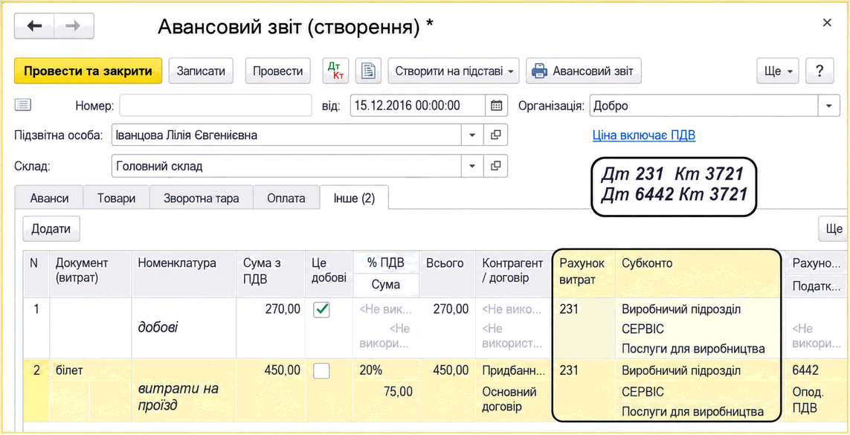This screenshot has height=435, width=850.
Task: Click the 20% ПДВ rate cell
Action: [x=387, y=370]
